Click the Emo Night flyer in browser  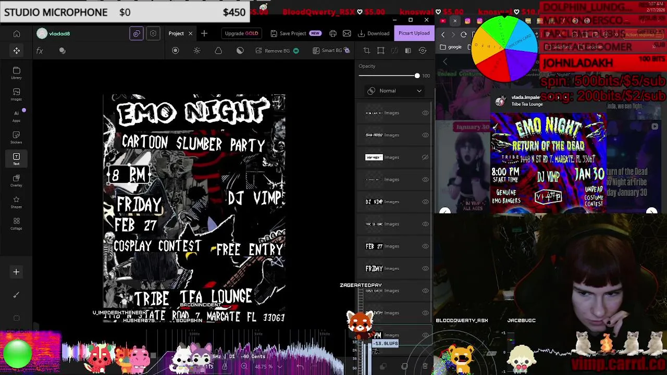(x=548, y=163)
